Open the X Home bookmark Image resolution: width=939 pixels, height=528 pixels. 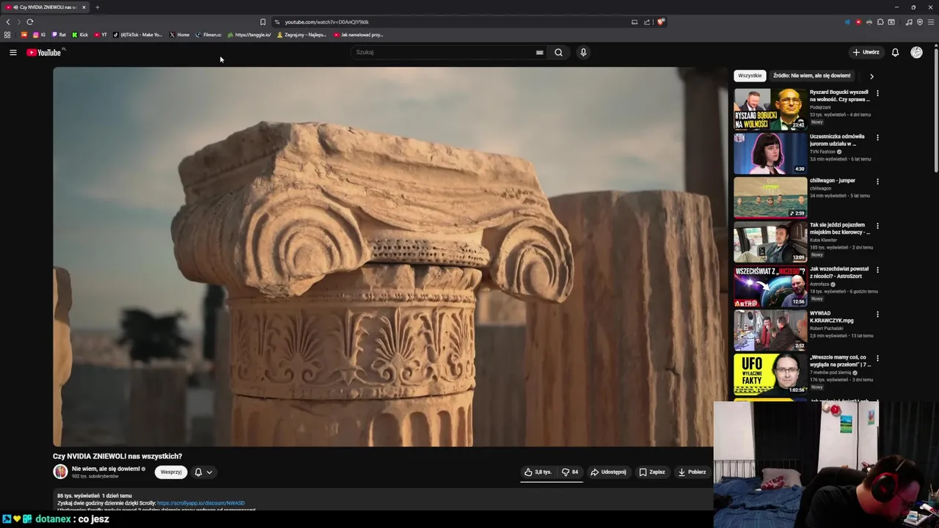pos(179,34)
